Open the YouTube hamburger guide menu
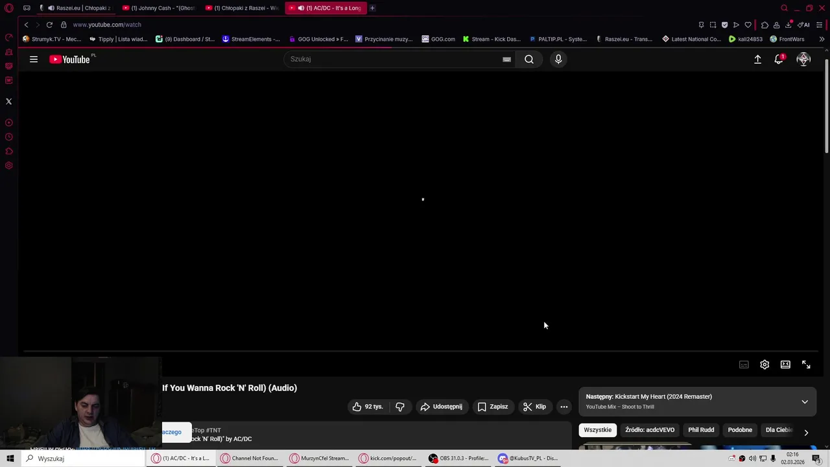Screen dimensions: 830x467 click(x=34, y=59)
